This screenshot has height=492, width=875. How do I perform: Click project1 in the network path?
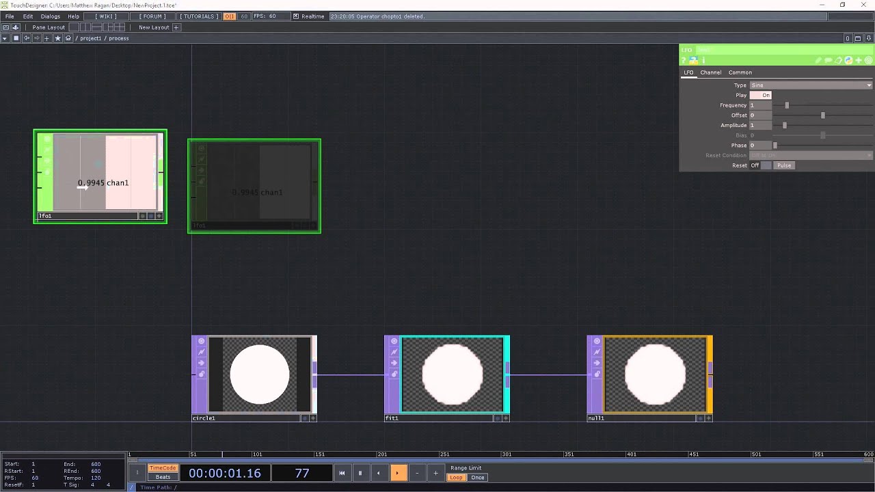click(x=91, y=38)
